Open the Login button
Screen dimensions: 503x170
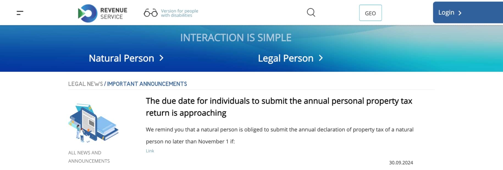468,12
